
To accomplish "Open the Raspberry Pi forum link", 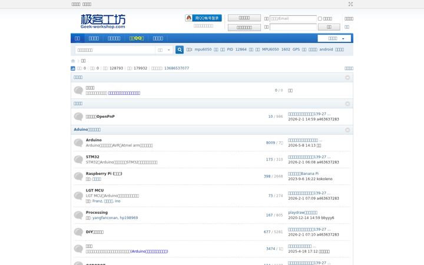I will click(x=104, y=174).
